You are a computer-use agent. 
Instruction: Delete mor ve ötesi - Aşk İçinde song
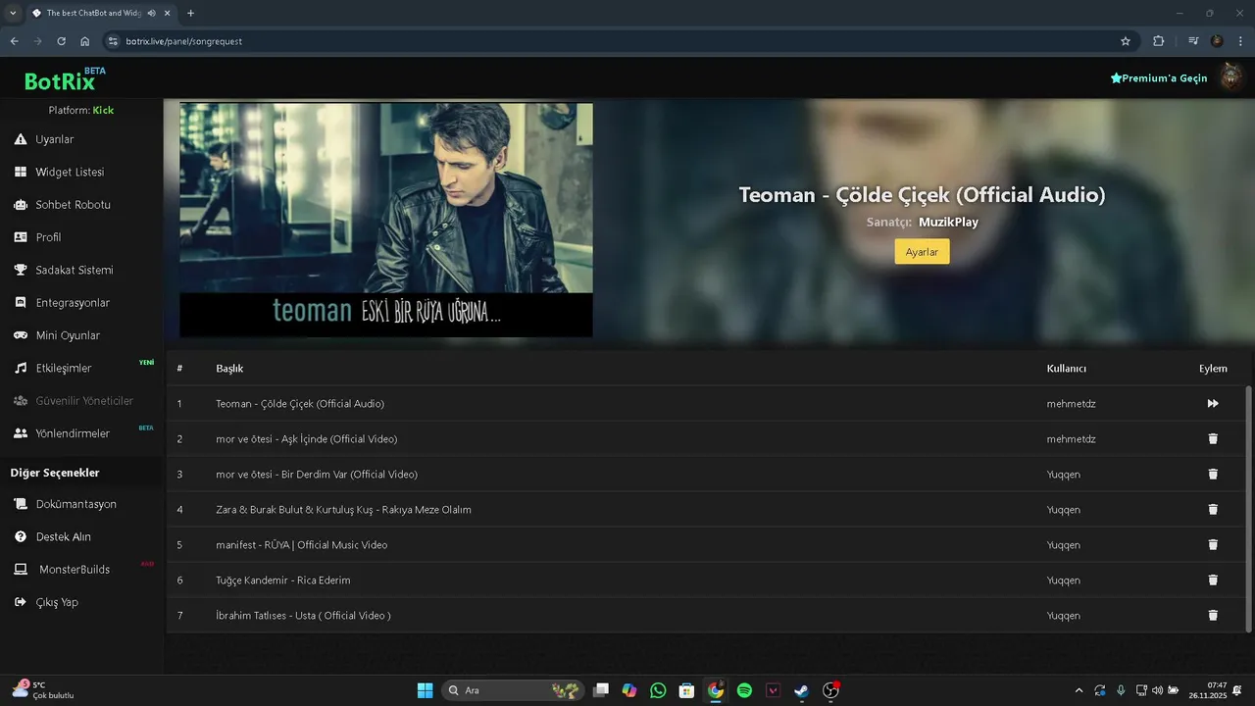click(1213, 438)
